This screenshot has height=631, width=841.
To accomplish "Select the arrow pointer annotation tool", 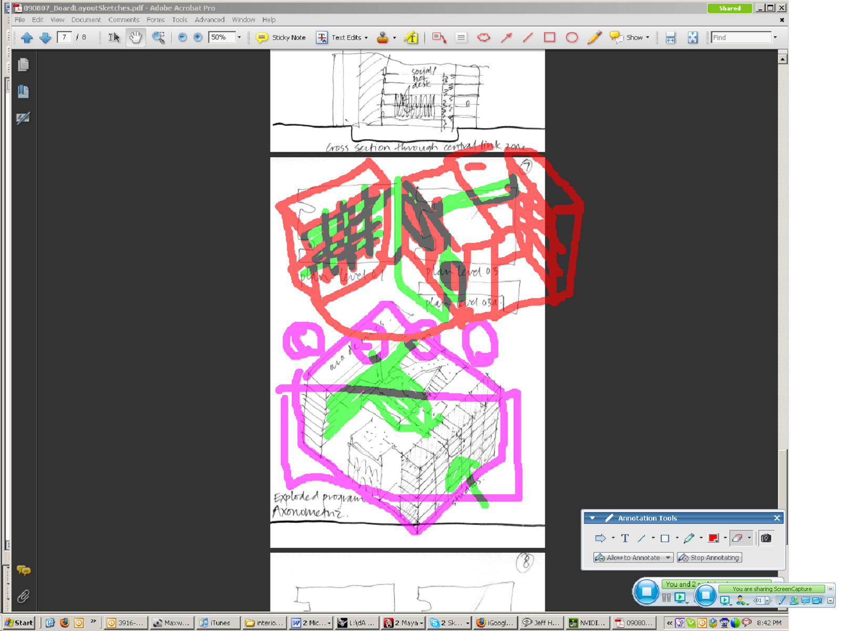I will point(600,538).
